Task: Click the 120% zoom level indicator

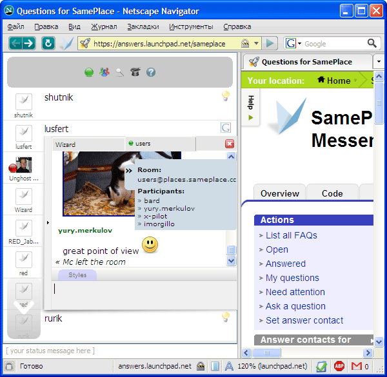Action: point(272,366)
